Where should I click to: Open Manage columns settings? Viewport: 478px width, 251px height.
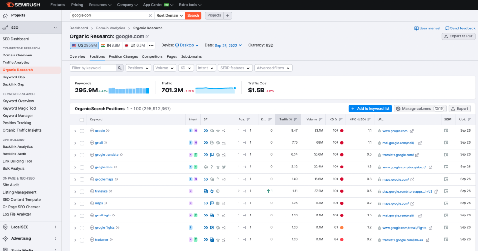coord(420,108)
